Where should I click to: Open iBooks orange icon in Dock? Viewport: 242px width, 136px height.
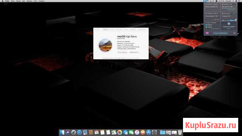point(143,133)
